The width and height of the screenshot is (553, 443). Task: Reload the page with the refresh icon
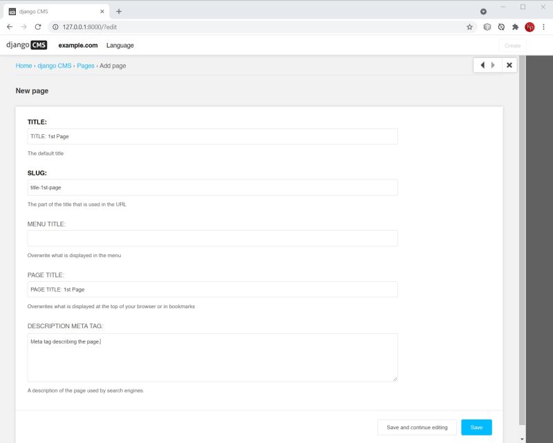point(38,26)
